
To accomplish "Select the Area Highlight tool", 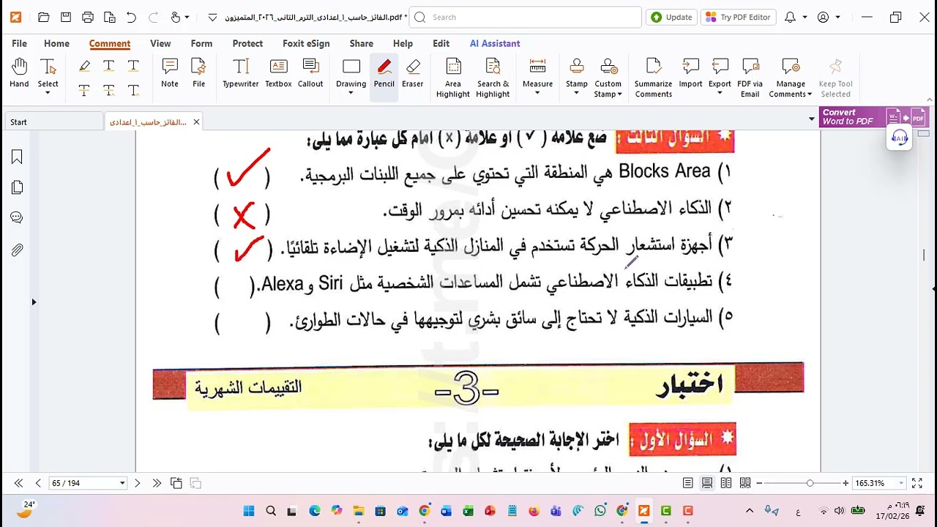I will [453, 78].
